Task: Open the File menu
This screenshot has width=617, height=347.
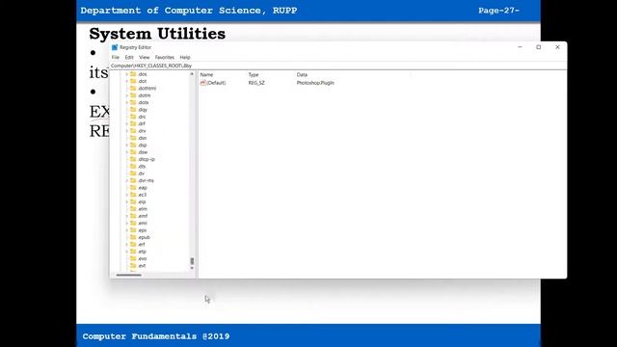Action: tap(116, 58)
